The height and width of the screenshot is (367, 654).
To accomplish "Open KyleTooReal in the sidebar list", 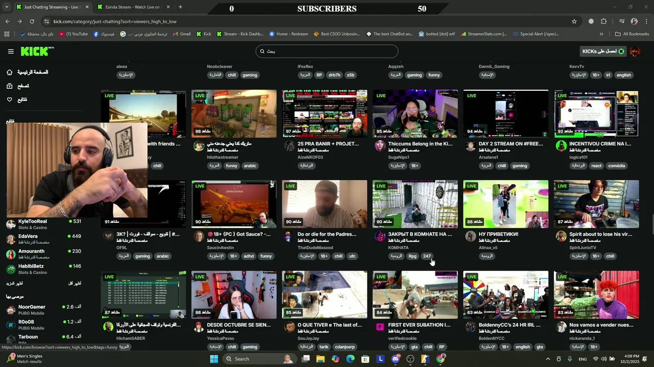I will (43, 224).
